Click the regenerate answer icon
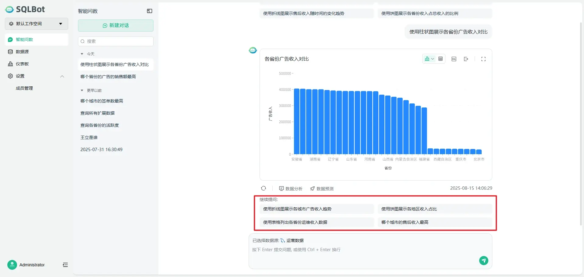The image size is (584, 277). tap(264, 189)
